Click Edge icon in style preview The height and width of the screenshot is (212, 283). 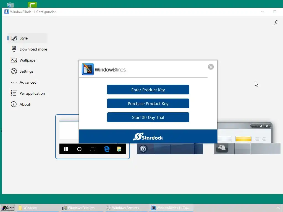[107, 149]
